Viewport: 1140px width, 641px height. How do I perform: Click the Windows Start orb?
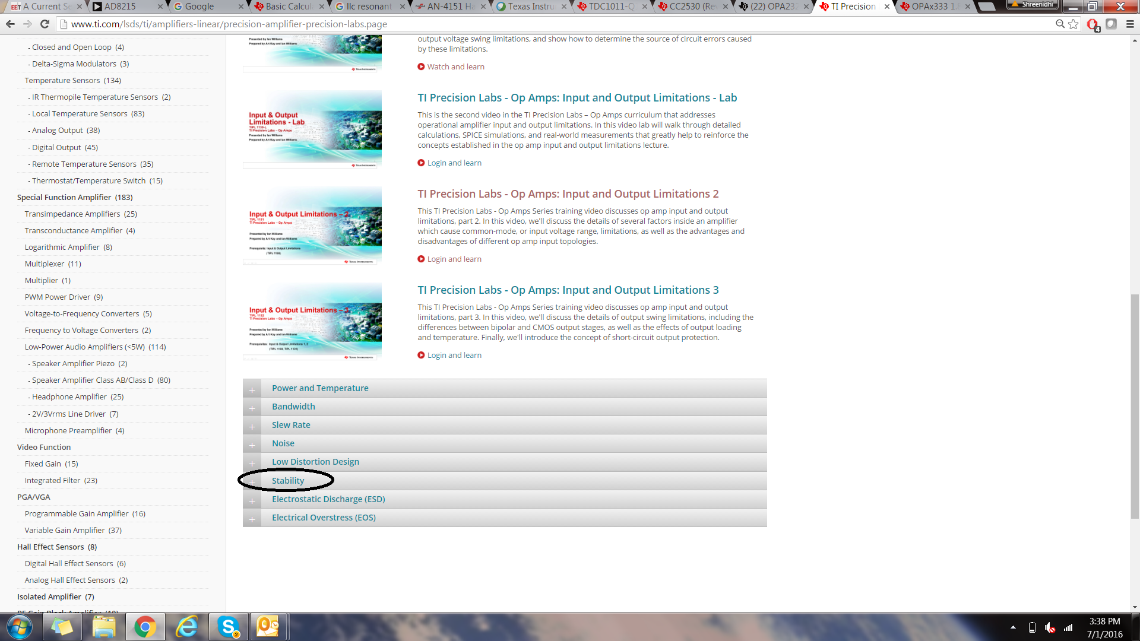point(19,627)
